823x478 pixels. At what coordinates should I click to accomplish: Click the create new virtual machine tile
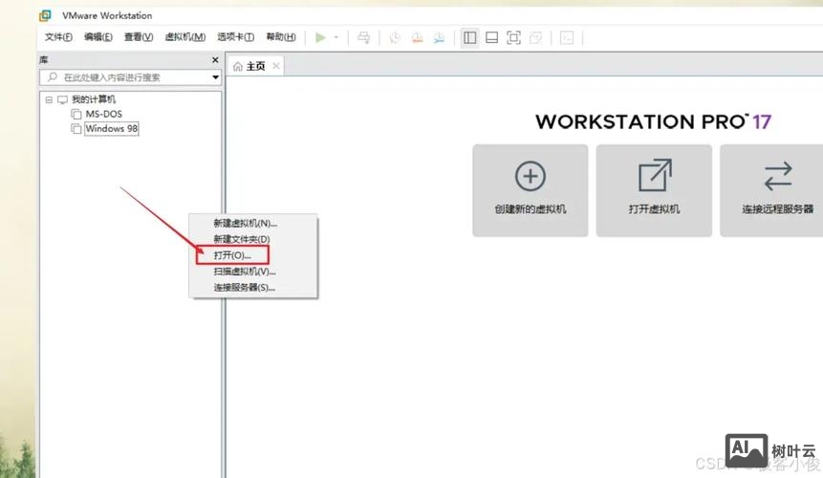tap(530, 189)
